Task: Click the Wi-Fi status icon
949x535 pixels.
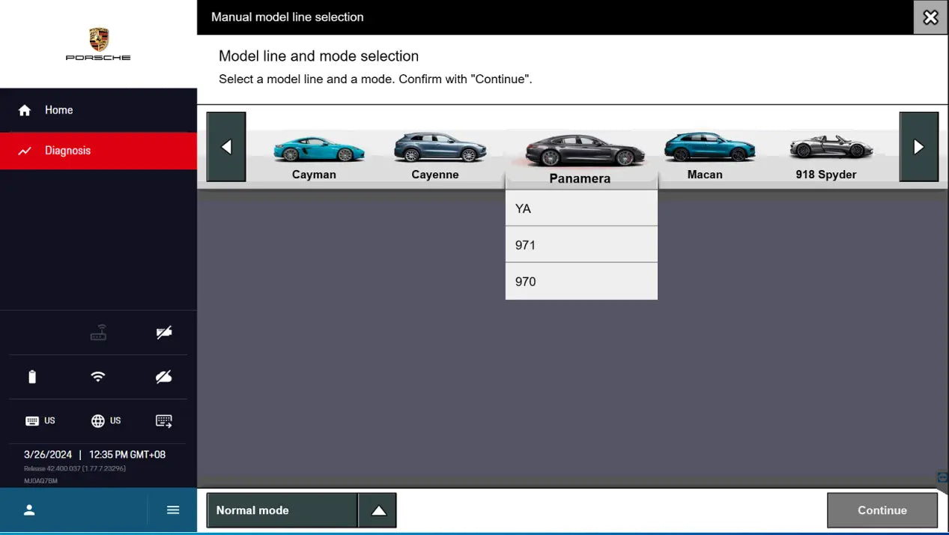Action: [97, 376]
